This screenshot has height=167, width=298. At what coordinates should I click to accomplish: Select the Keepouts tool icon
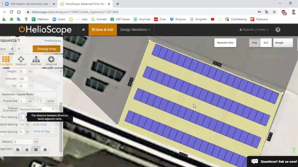point(21,60)
